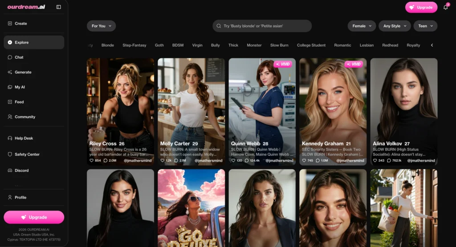This screenshot has height=247, width=456.
Task: Open the Go Deluxe promo card
Action: (191, 208)
